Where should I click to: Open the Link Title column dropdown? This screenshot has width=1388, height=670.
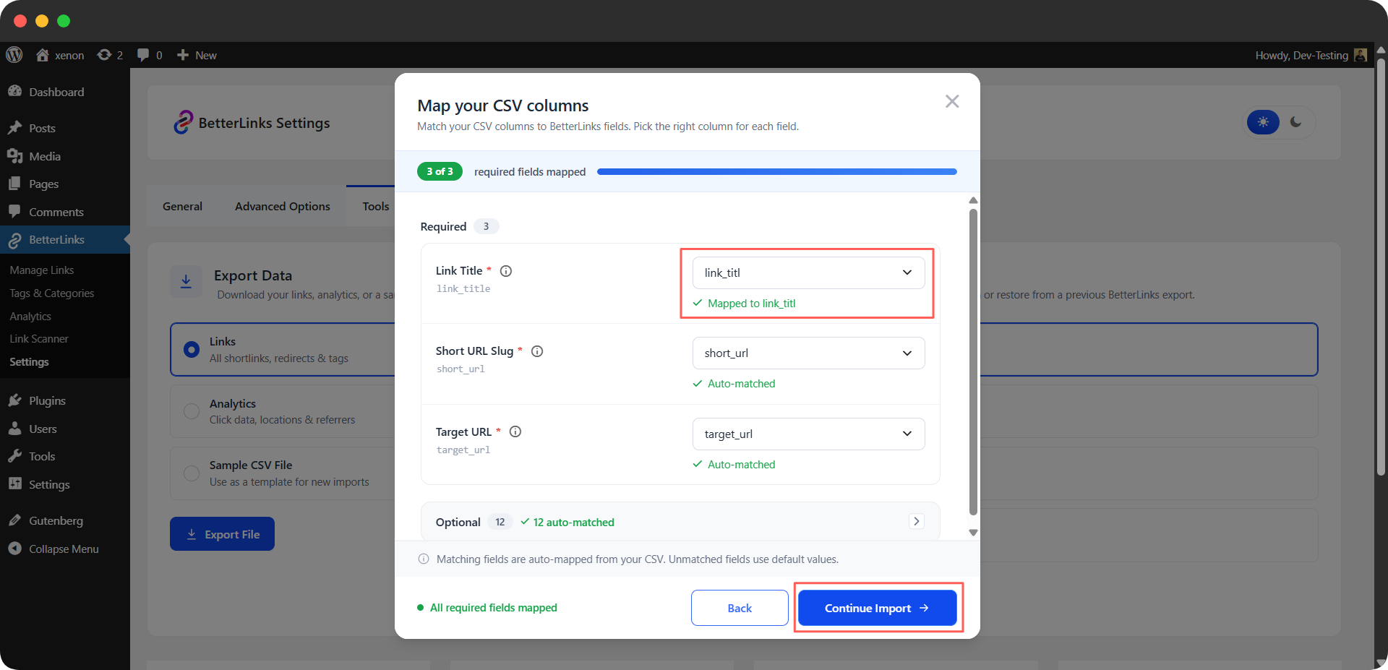click(x=808, y=272)
